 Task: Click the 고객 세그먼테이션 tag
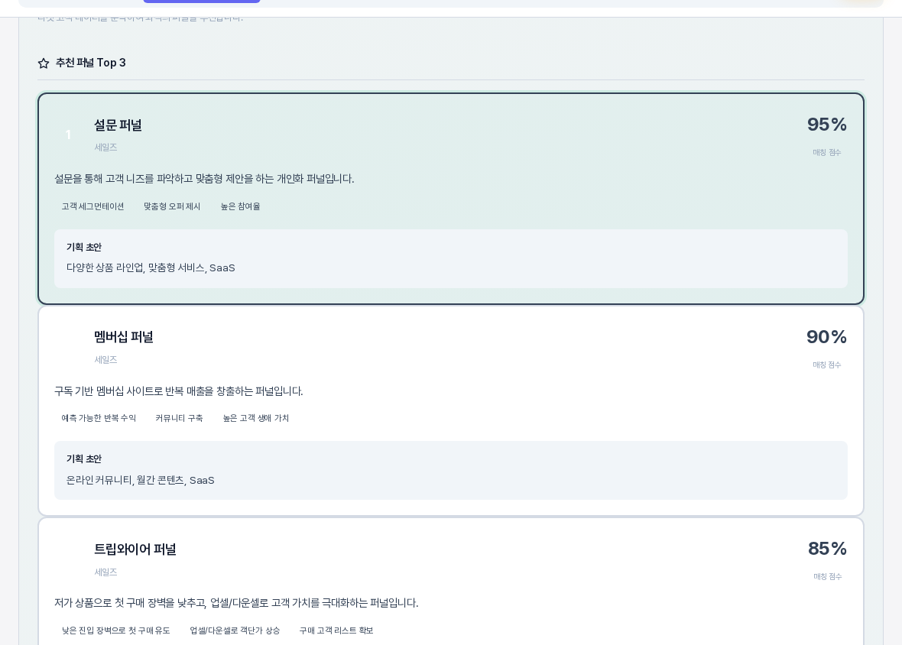click(92, 206)
